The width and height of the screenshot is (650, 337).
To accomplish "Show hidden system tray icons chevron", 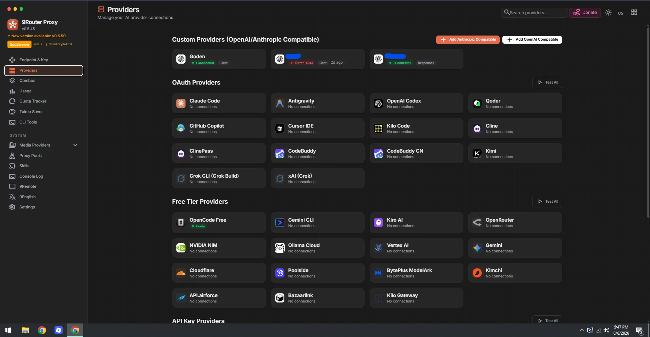I will tap(582, 330).
